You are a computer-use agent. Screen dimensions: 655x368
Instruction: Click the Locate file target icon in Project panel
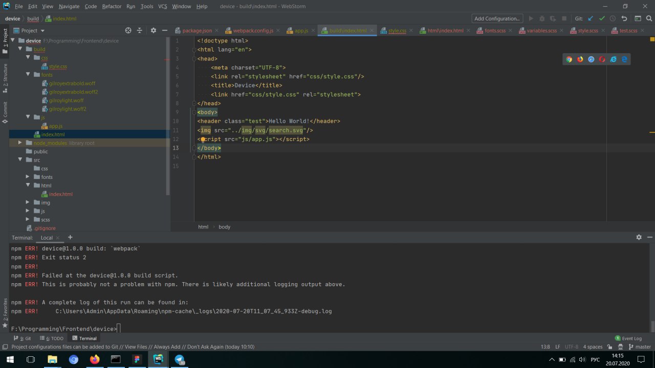point(128,31)
